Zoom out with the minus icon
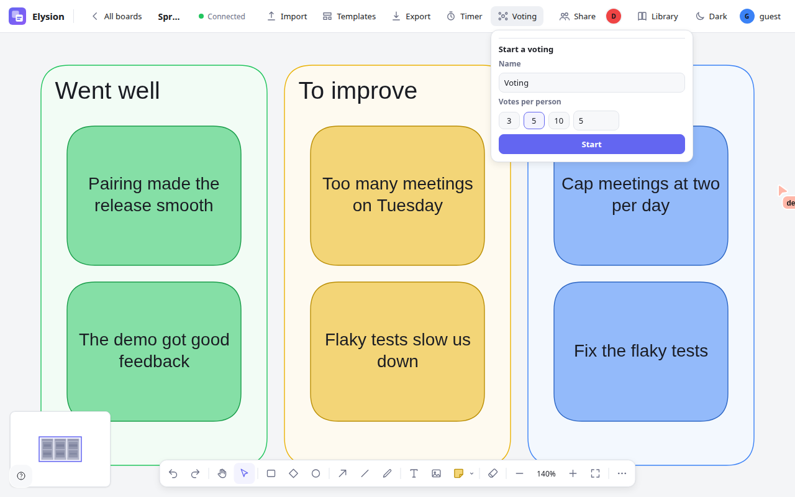The width and height of the screenshot is (795, 497). pyautogui.click(x=519, y=473)
